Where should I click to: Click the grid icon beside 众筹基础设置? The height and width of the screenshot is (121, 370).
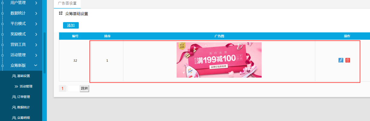tap(61, 13)
